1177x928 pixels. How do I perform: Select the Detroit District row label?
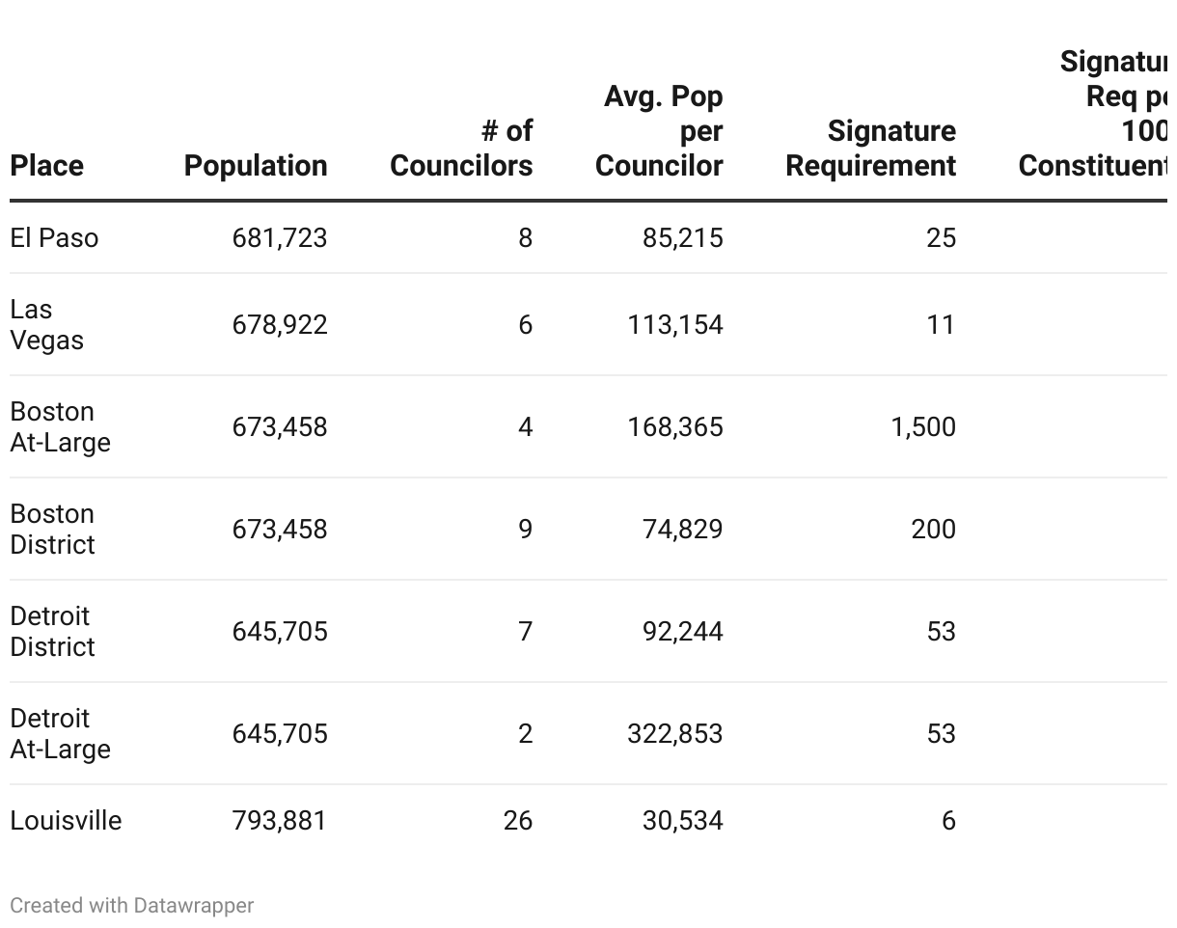point(52,632)
